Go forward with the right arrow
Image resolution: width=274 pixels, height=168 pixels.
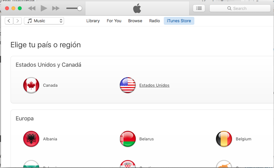[x=18, y=21]
